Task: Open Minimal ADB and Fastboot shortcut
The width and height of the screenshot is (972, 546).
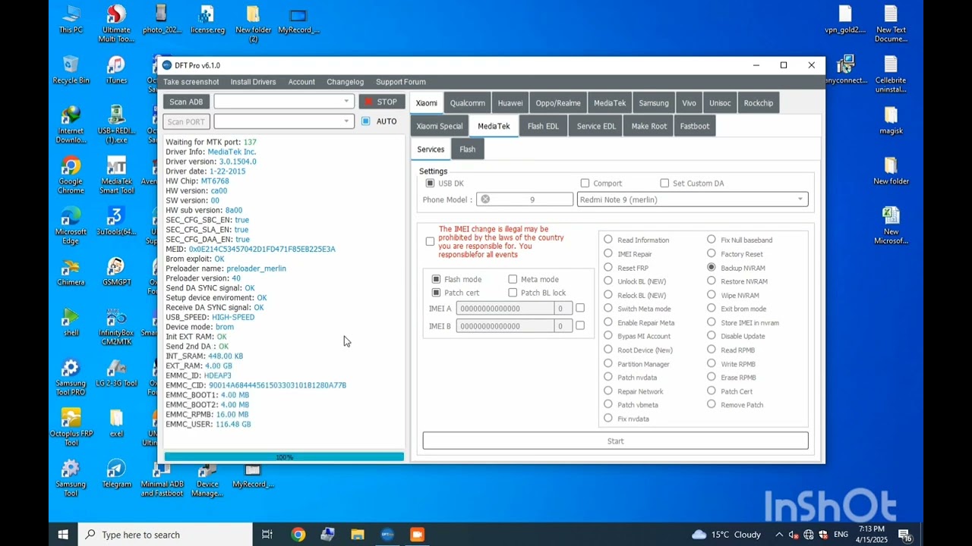Action: tap(162, 479)
